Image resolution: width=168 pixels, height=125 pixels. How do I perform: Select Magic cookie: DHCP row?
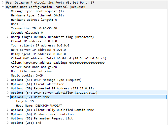click(89, 76)
